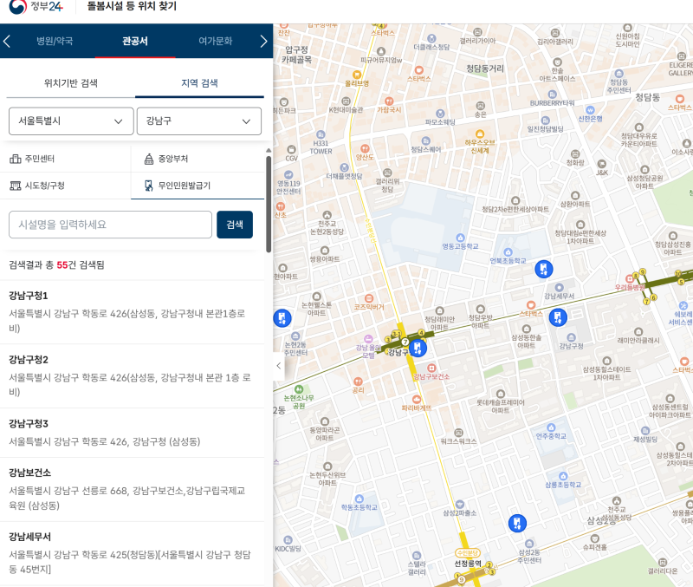Click the 언북초등학교 map icon
The height and width of the screenshot is (587, 693).
[508, 252]
